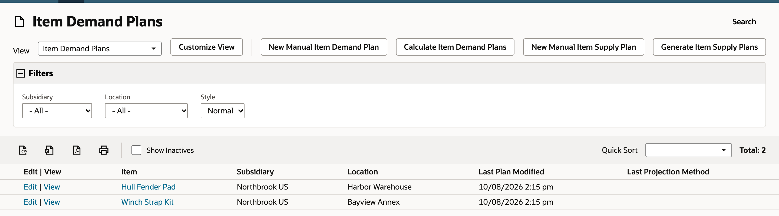Click Northbrook US in Winch Strap Kit row

coord(262,202)
